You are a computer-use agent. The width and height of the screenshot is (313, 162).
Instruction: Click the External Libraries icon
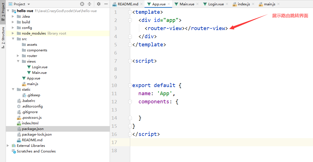(x=14, y=146)
